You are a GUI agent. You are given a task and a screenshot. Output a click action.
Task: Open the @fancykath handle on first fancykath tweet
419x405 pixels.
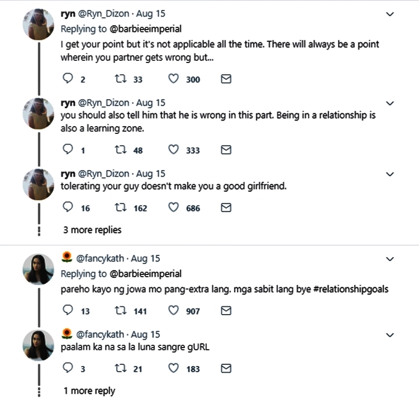(x=101, y=258)
